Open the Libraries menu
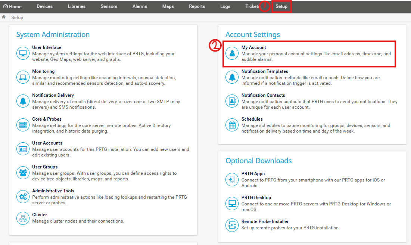The width and height of the screenshot is (411, 245). 77,6
